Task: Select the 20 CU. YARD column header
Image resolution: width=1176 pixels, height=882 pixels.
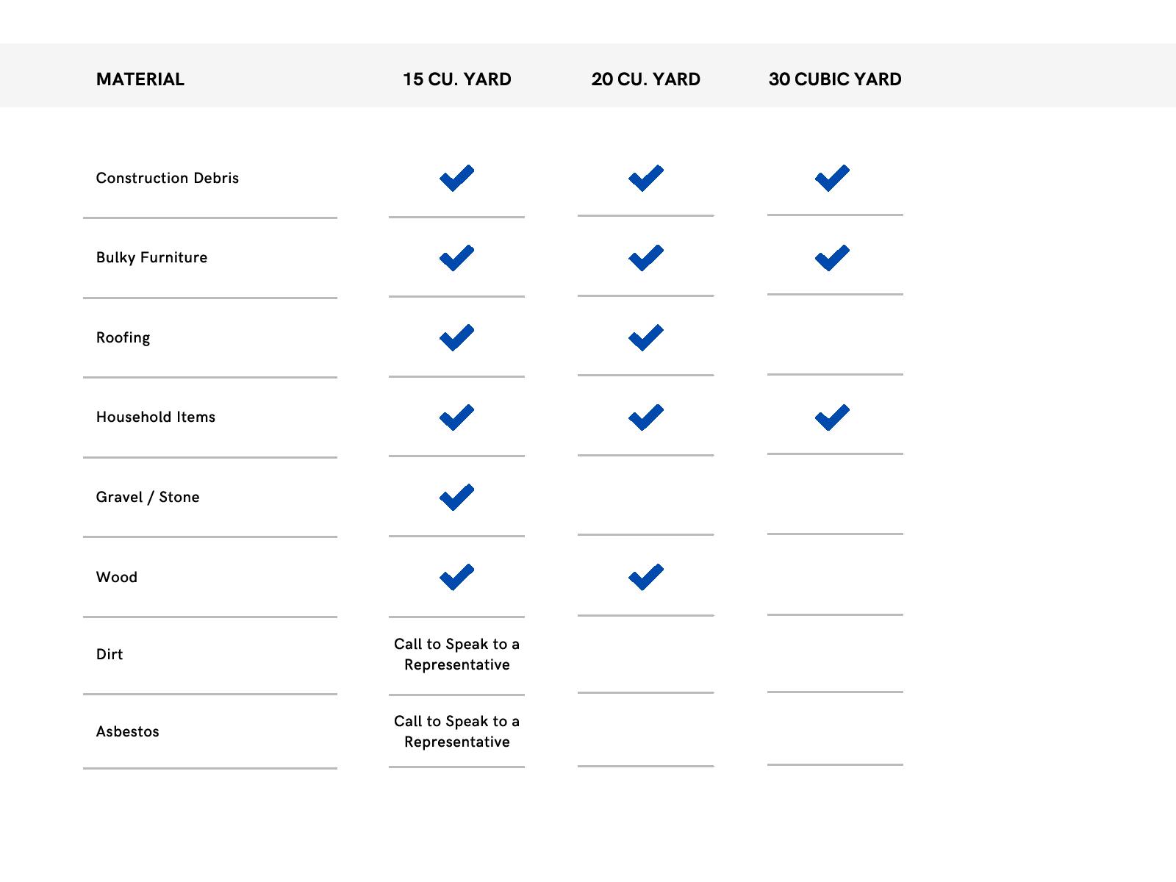Action: [646, 79]
